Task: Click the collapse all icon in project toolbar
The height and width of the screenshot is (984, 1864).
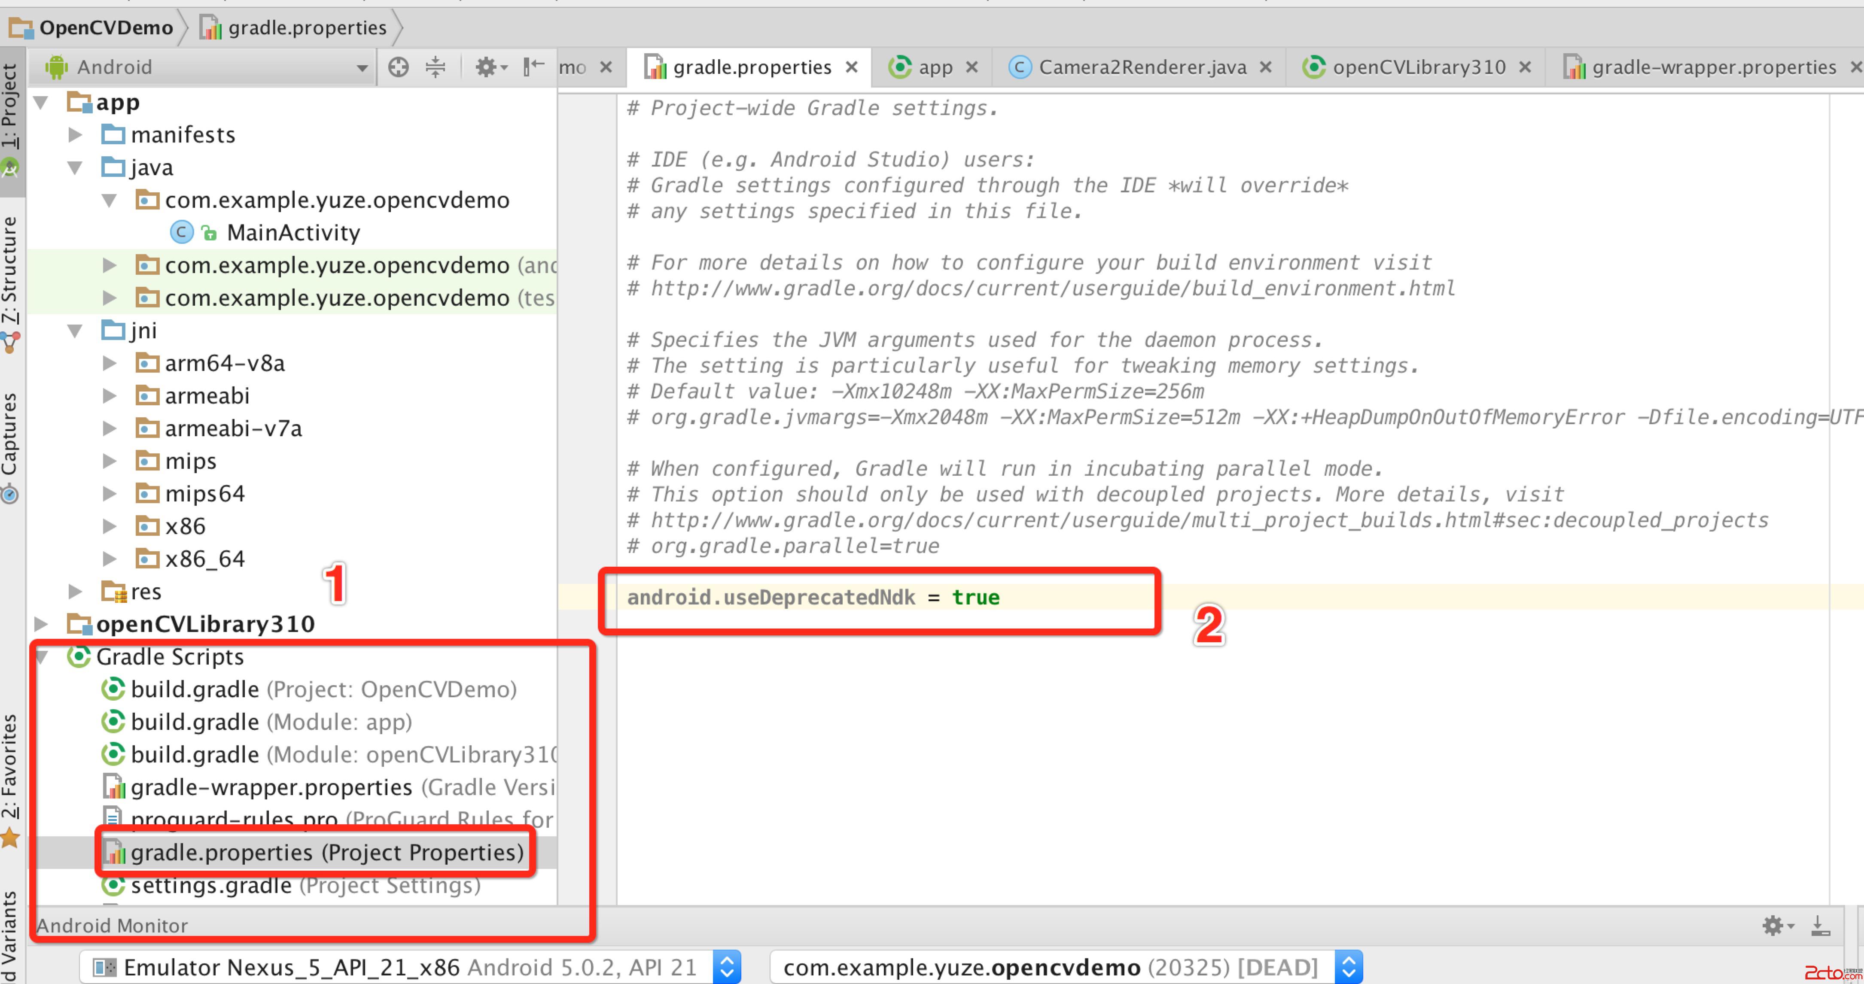Action: (x=435, y=67)
